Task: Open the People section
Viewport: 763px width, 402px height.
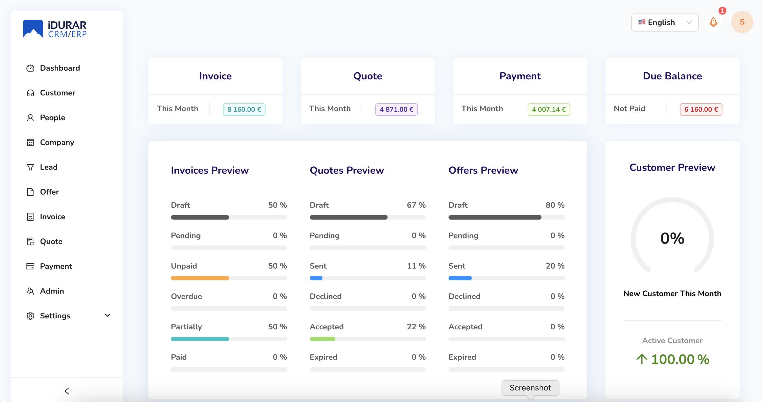Action: click(52, 117)
